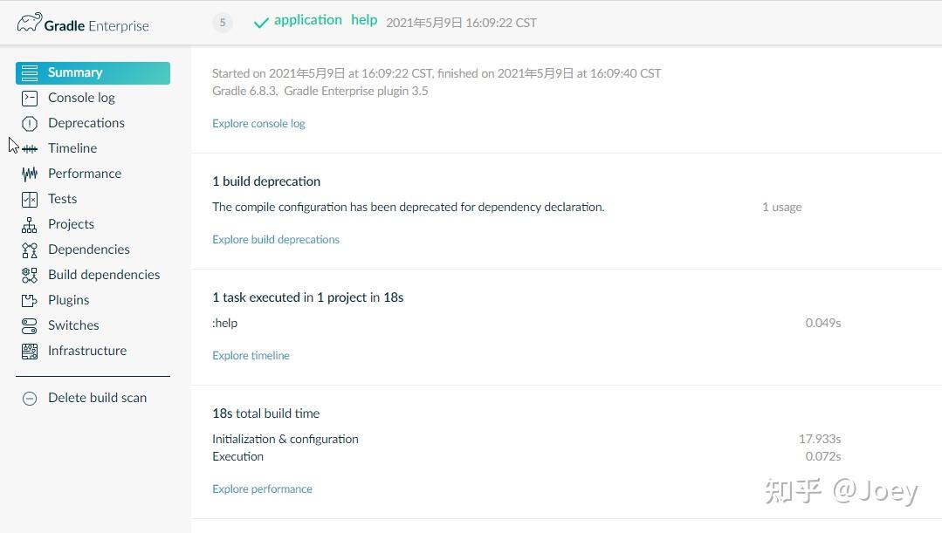Click the Dependencies graph icon

(30, 249)
